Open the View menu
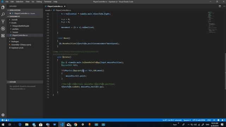Image resolution: width=226 pixels, height=127 pixels. click(28, 1)
